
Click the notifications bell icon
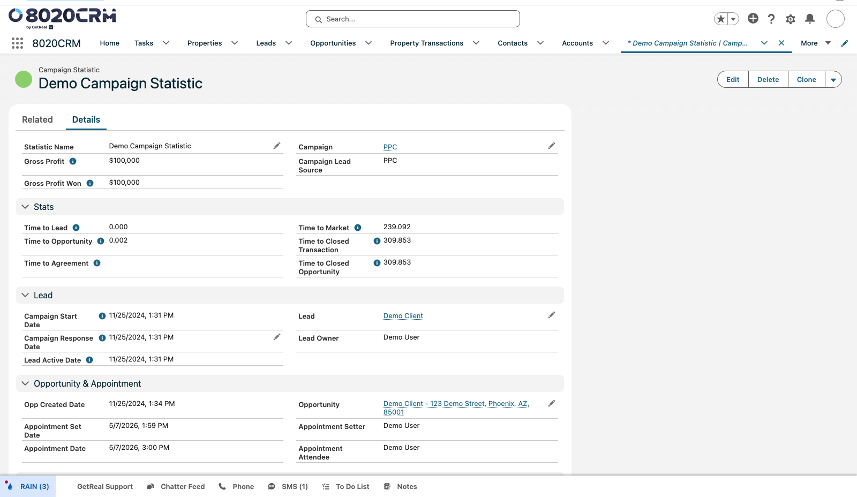[810, 19]
